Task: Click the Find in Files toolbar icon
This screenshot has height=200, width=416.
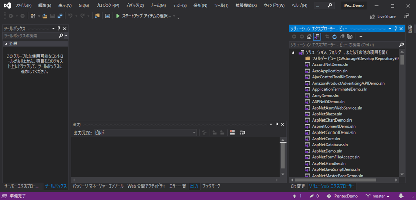Action: pos(97,16)
